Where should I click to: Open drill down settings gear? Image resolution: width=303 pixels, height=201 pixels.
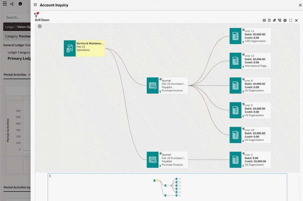click(285, 20)
